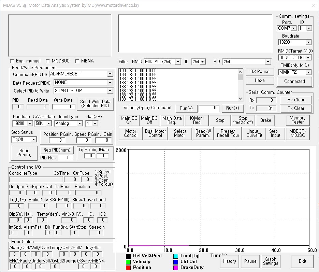Clear the Tx counter

pyautogui.click(x=296, y=108)
